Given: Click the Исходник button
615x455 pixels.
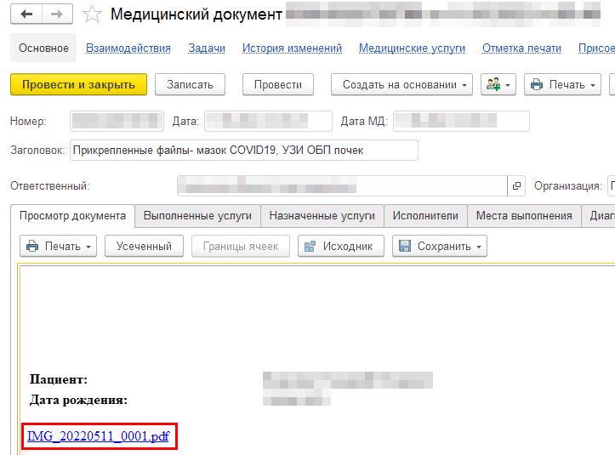Looking at the screenshot, I should [x=340, y=247].
